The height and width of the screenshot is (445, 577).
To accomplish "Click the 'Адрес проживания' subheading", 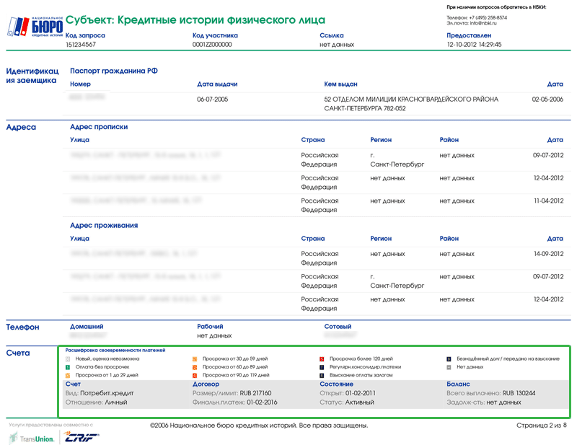I will pos(104,226).
